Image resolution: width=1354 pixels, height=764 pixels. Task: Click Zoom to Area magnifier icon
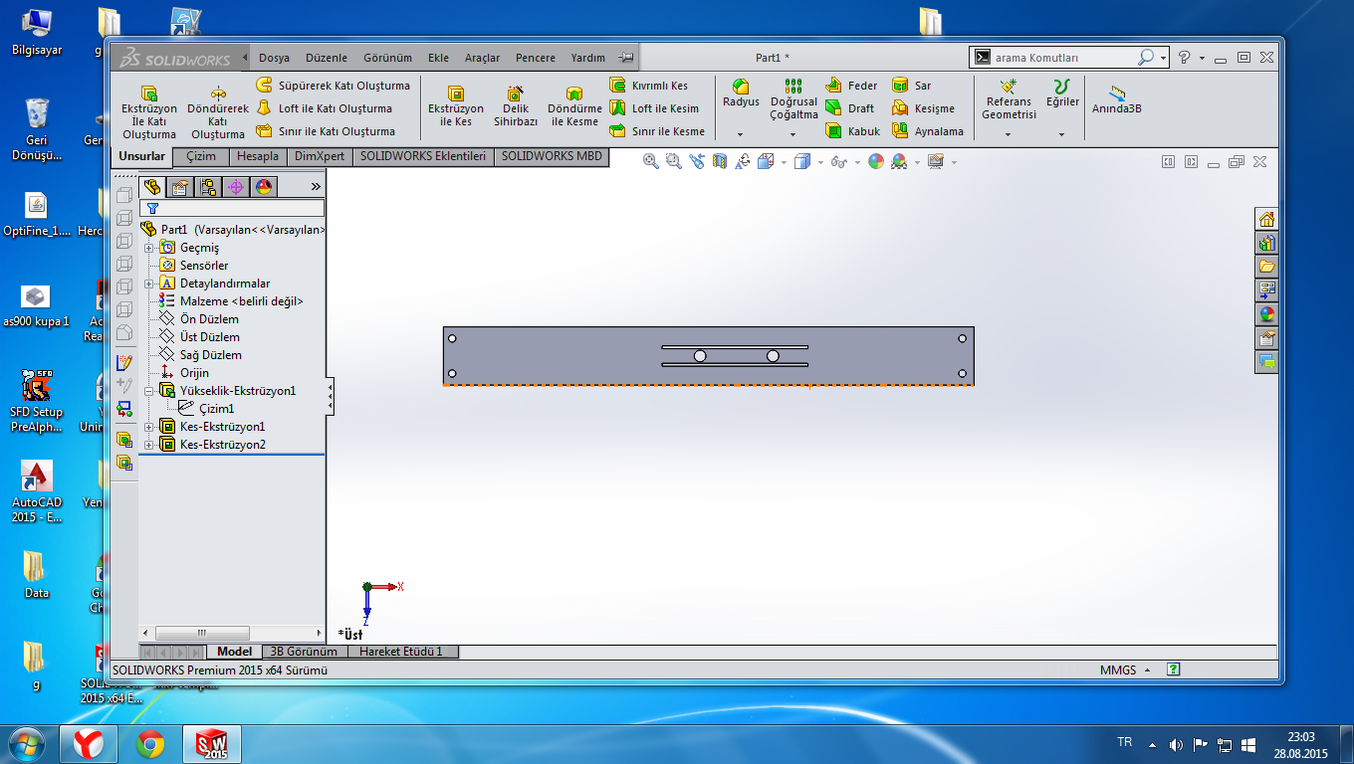pyautogui.click(x=673, y=161)
